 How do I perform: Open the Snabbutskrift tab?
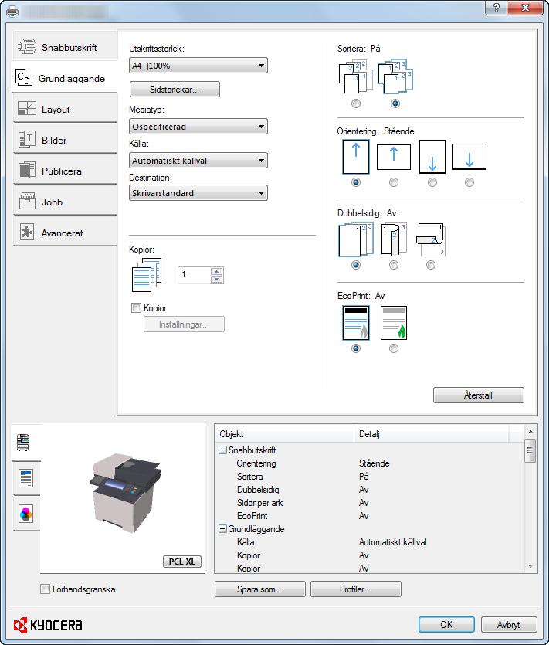coord(65,47)
